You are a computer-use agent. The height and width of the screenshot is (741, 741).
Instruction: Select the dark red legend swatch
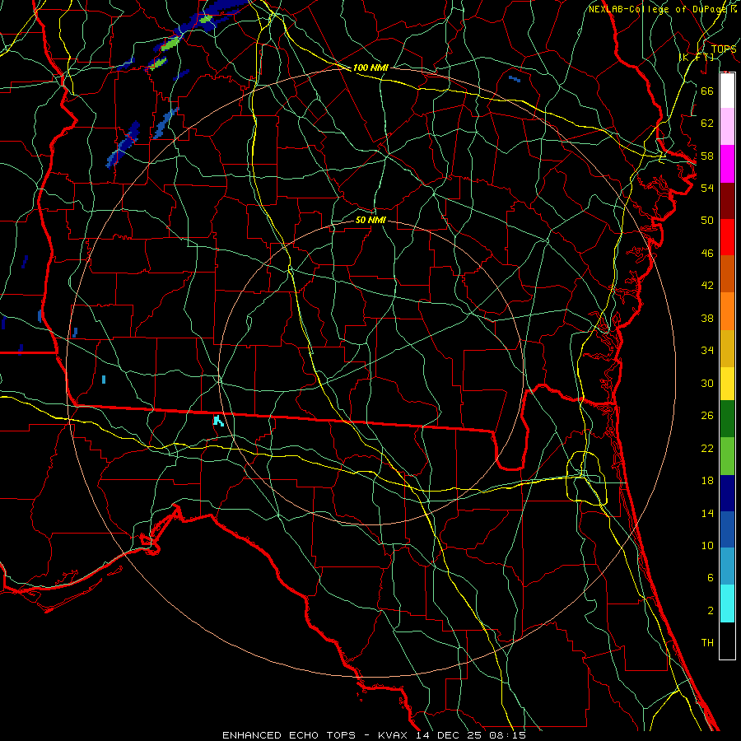pos(727,200)
